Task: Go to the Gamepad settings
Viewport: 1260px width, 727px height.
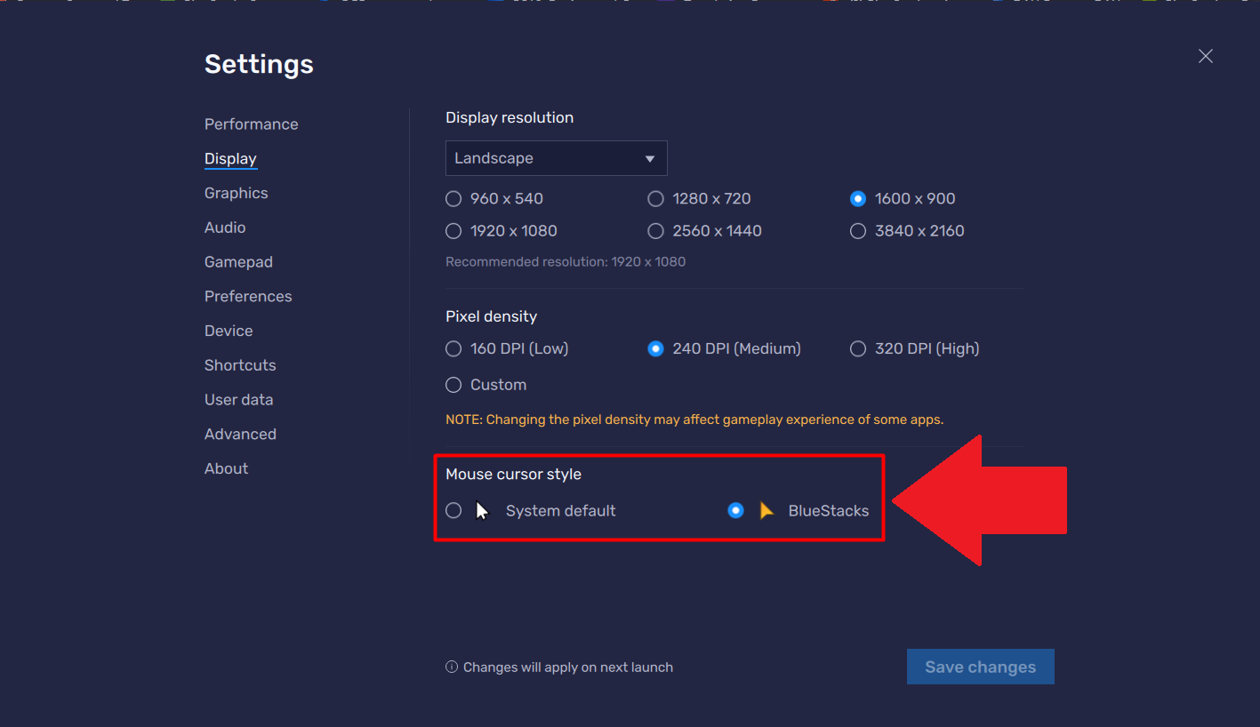Action: pos(238,262)
